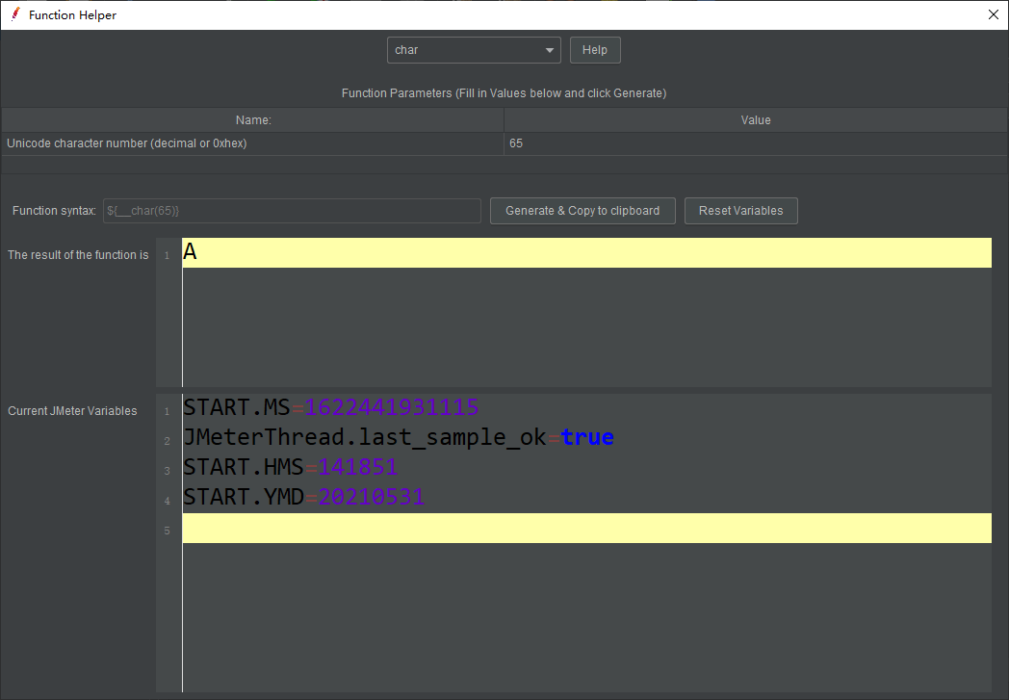Click the 'Current JMeter Variables' label
The width and height of the screenshot is (1009, 700).
click(x=72, y=410)
